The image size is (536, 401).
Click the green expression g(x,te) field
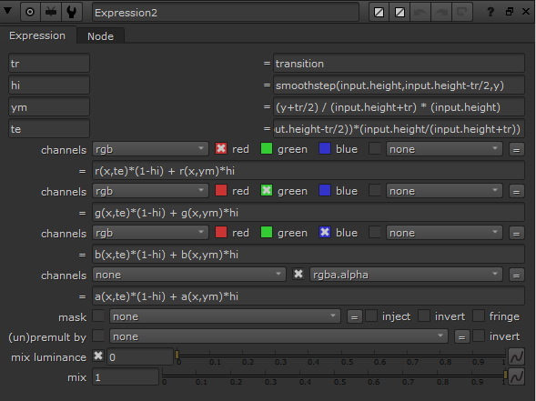click(308, 213)
